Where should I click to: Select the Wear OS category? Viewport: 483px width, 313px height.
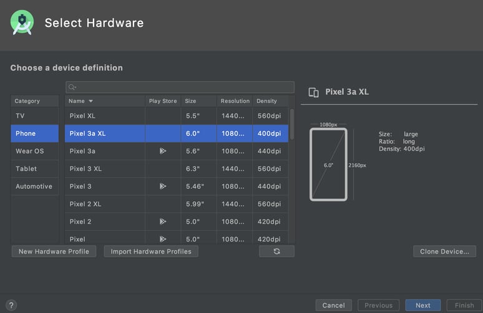(34, 151)
